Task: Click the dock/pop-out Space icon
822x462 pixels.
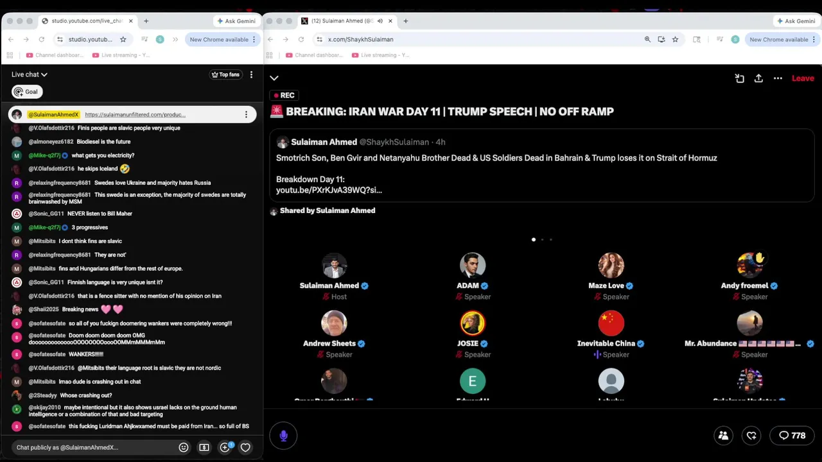Action: 739,78
